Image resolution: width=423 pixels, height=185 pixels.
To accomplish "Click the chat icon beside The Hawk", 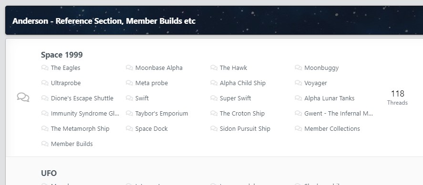I will click(214, 68).
